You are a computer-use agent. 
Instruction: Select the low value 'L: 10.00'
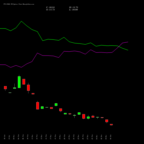click(x=73, y=10)
